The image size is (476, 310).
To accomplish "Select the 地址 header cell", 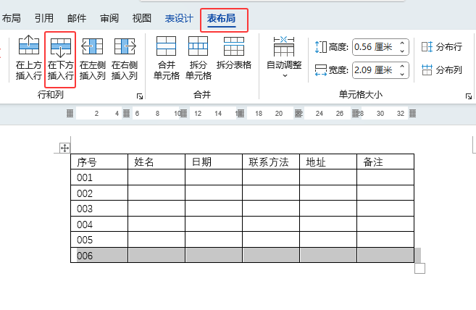I will point(328,162).
